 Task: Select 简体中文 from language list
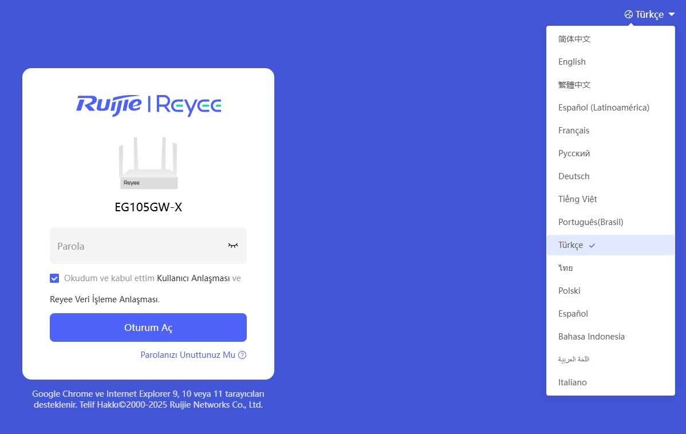coord(610,39)
